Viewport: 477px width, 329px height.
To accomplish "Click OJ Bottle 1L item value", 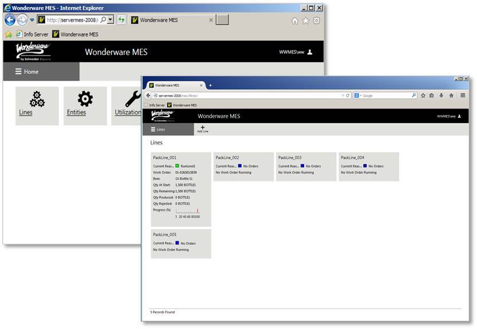I will point(184,179).
